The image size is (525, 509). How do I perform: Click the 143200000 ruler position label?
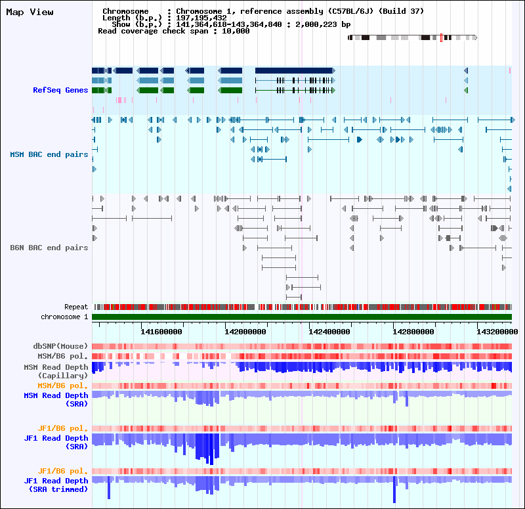point(497,332)
